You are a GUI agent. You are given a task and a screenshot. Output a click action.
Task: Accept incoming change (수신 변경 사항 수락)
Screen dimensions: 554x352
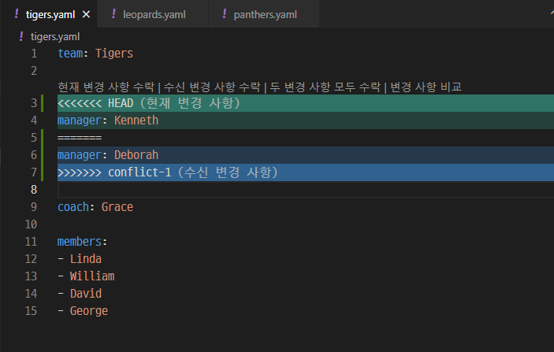212,87
